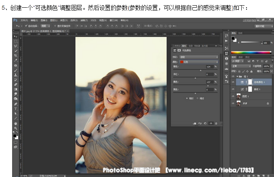Click the Cyan slider handle
Viewport: 274px width, 177px height.
coord(200,70)
